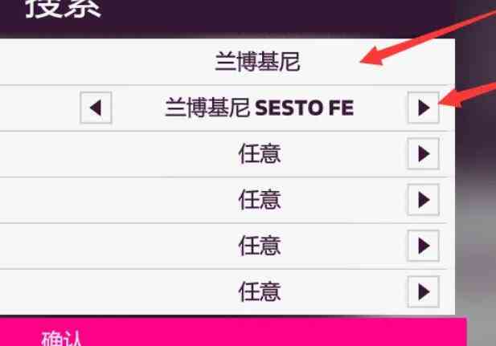Click the right arrow on the second 任意 row
The image size is (496, 346).
click(423, 200)
